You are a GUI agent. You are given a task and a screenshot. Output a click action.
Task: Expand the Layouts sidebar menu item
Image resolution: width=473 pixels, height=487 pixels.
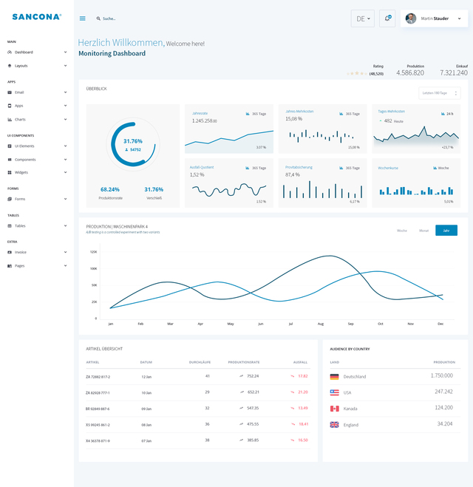[37, 66]
